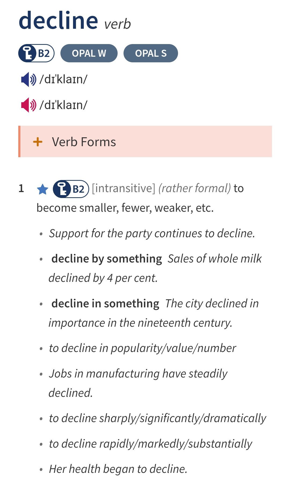
Task: Play the red American pronunciation audio
Action: click(x=28, y=105)
